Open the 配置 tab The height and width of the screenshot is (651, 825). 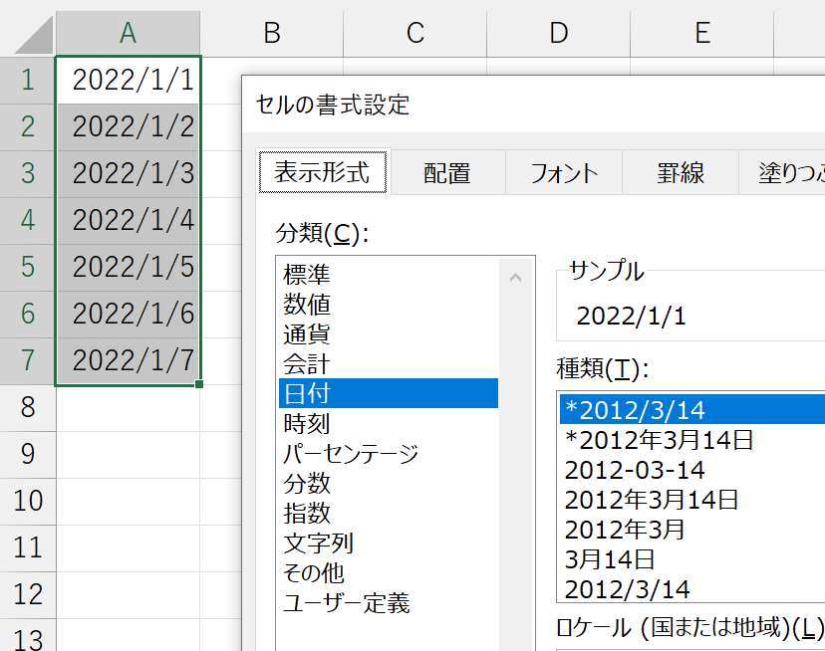pyautogui.click(x=446, y=173)
